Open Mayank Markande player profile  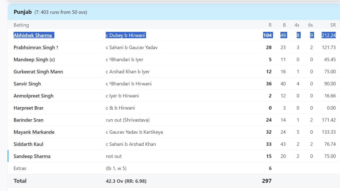click(x=34, y=132)
